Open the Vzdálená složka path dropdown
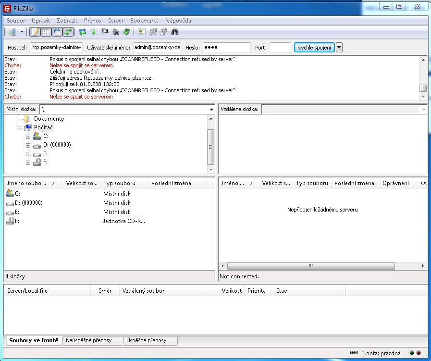This screenshot has width=431, height=361. pyautogui.click(x=424, y=110)
